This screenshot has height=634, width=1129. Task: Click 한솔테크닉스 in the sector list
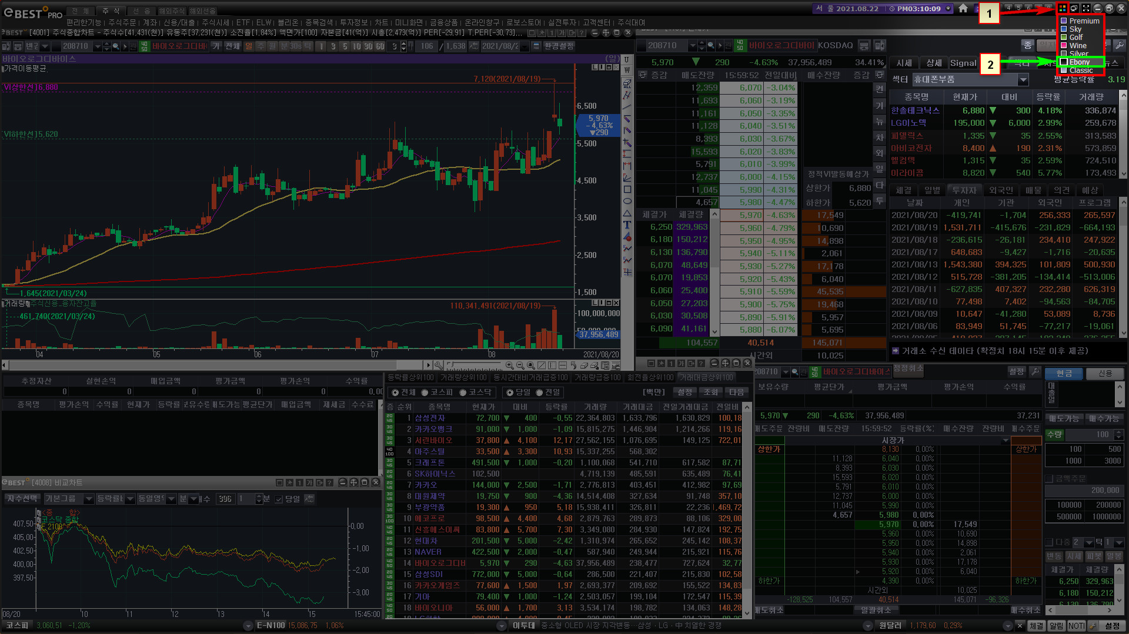pos(915,110)
